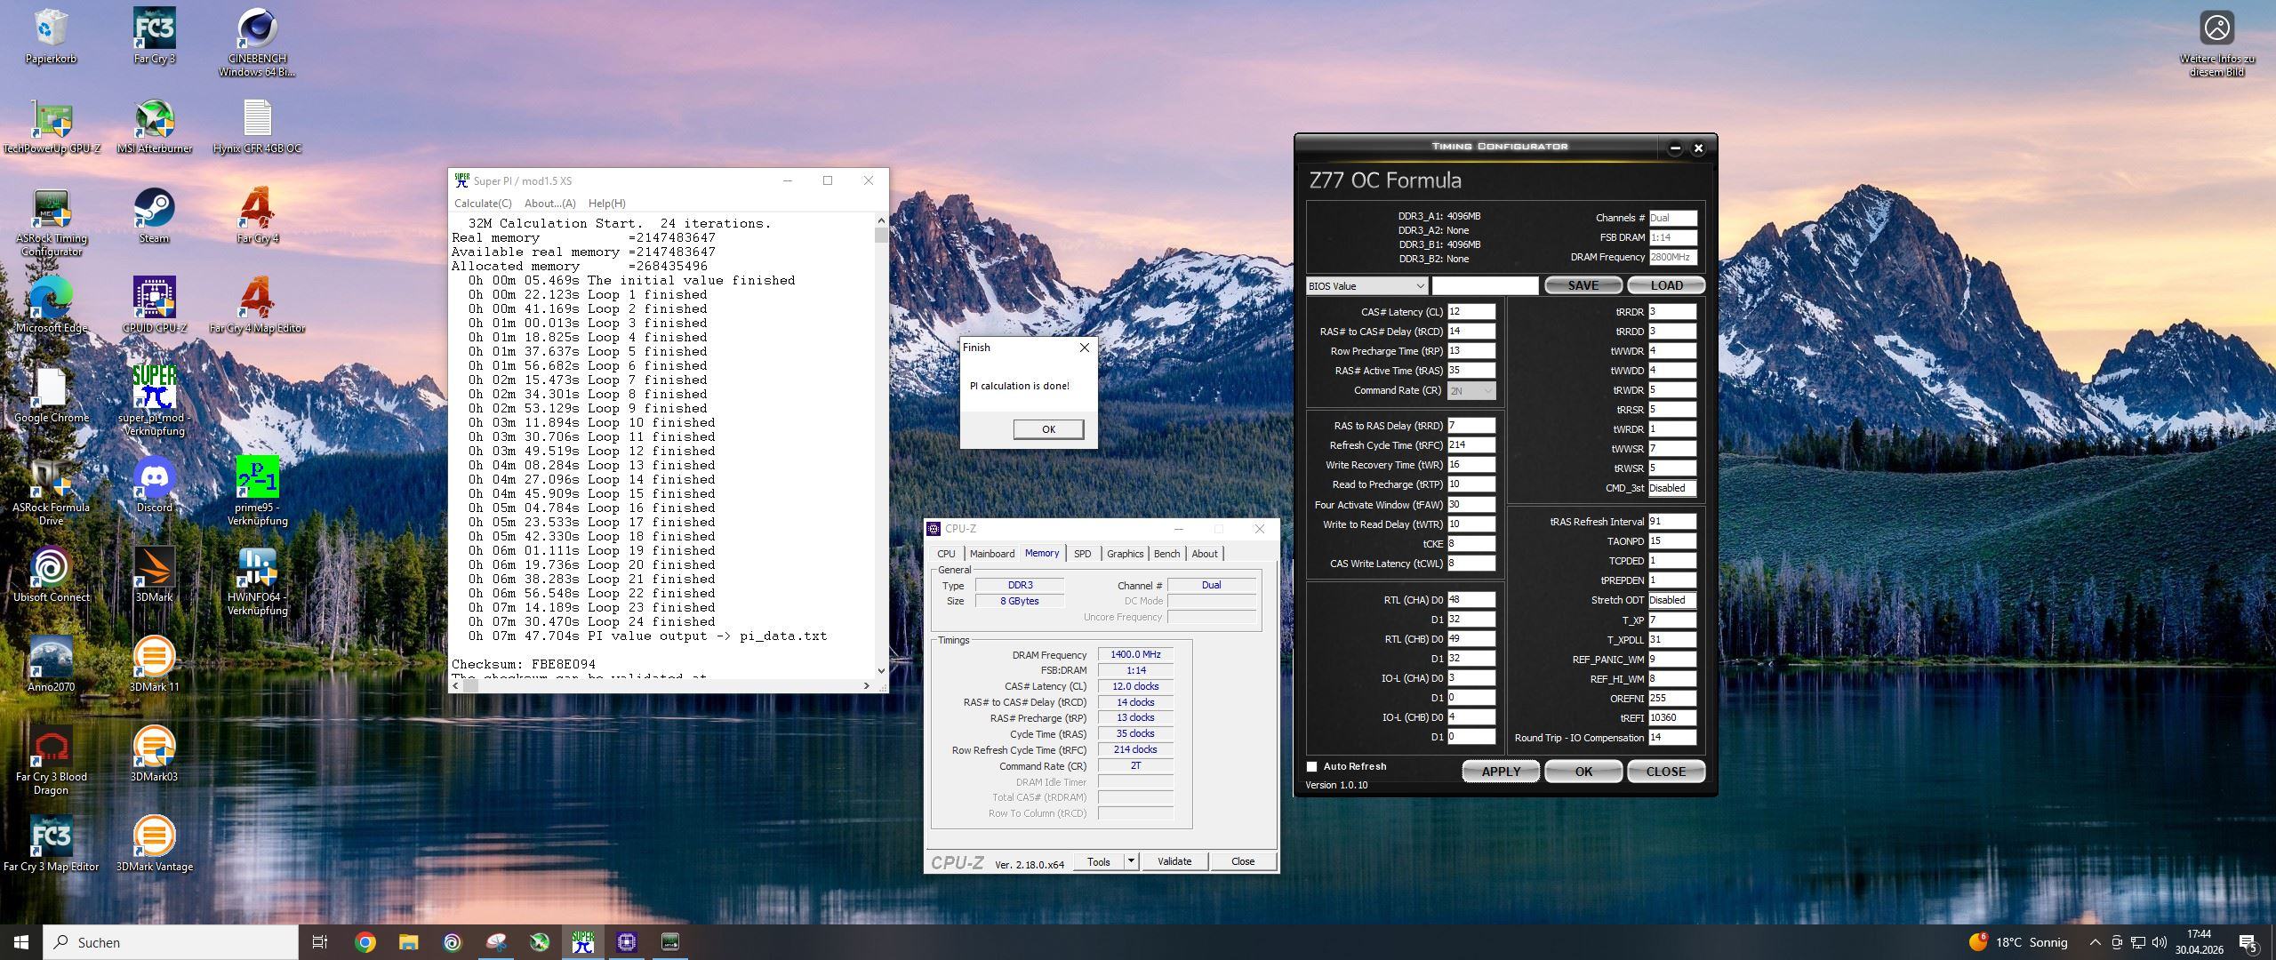Open the Command Rate 2N dropdown

[1471, 390]
